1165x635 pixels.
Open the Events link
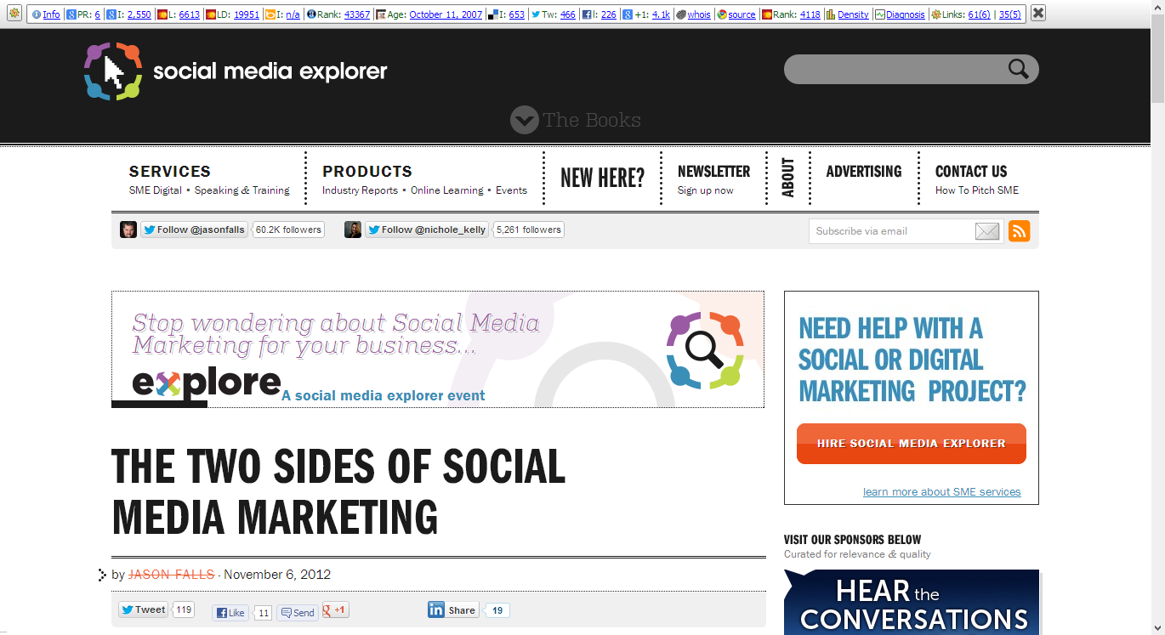tap(512, 190)
